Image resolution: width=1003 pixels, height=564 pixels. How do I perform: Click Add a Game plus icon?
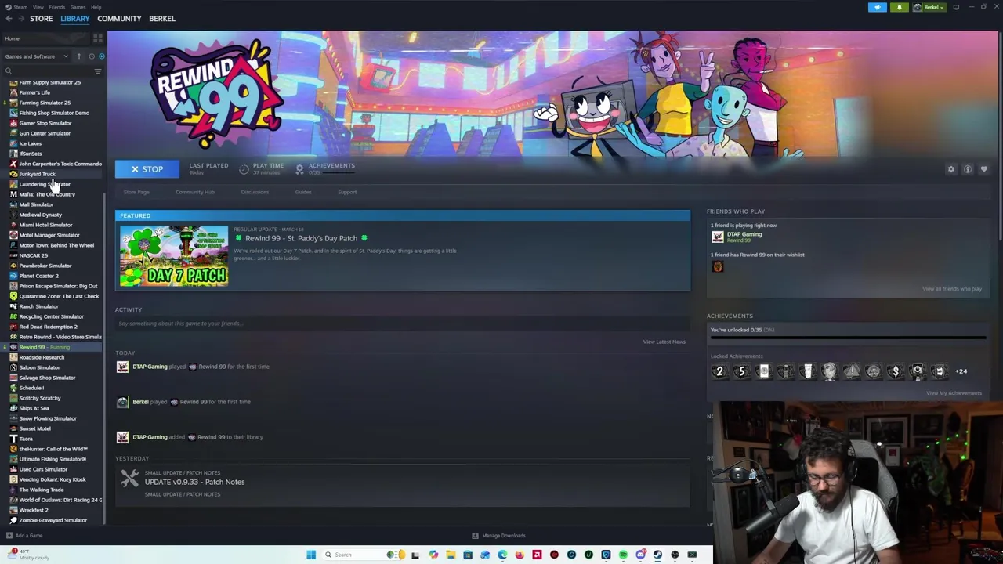[9, 536]
